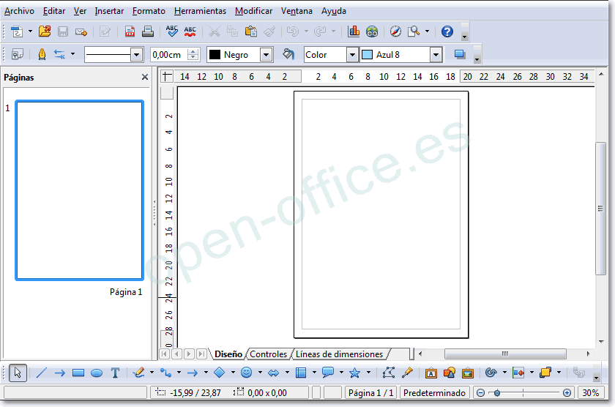The image size is (615, 407).
Task: Click the Paste clipboard icon
Action: click(x=250, y=31)
